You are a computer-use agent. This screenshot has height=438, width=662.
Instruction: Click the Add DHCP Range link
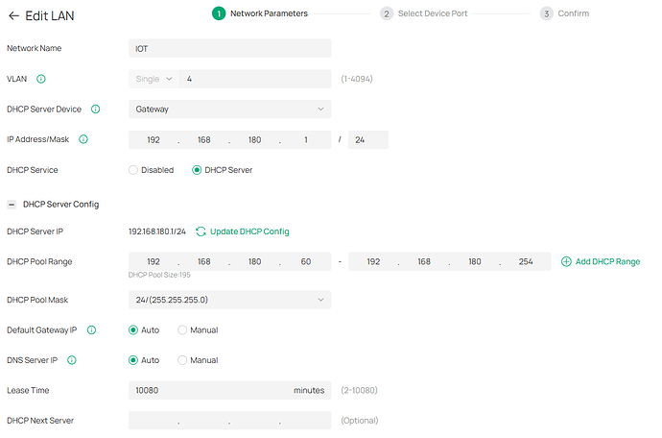click(607, 261)
